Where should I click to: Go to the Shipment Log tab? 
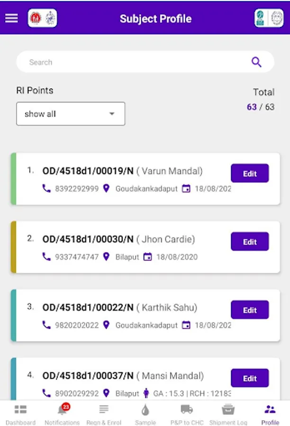coord(228,413)
